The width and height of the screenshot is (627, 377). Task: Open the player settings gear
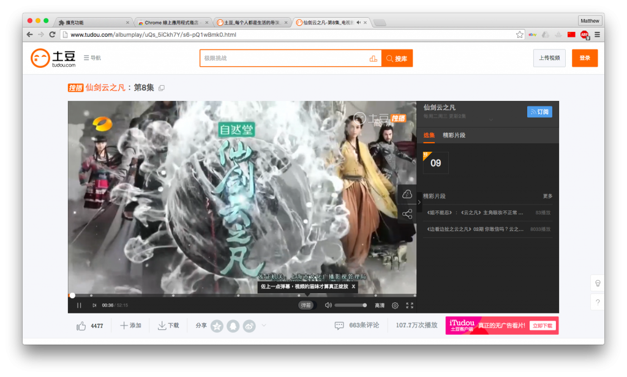tap(395, 305)
